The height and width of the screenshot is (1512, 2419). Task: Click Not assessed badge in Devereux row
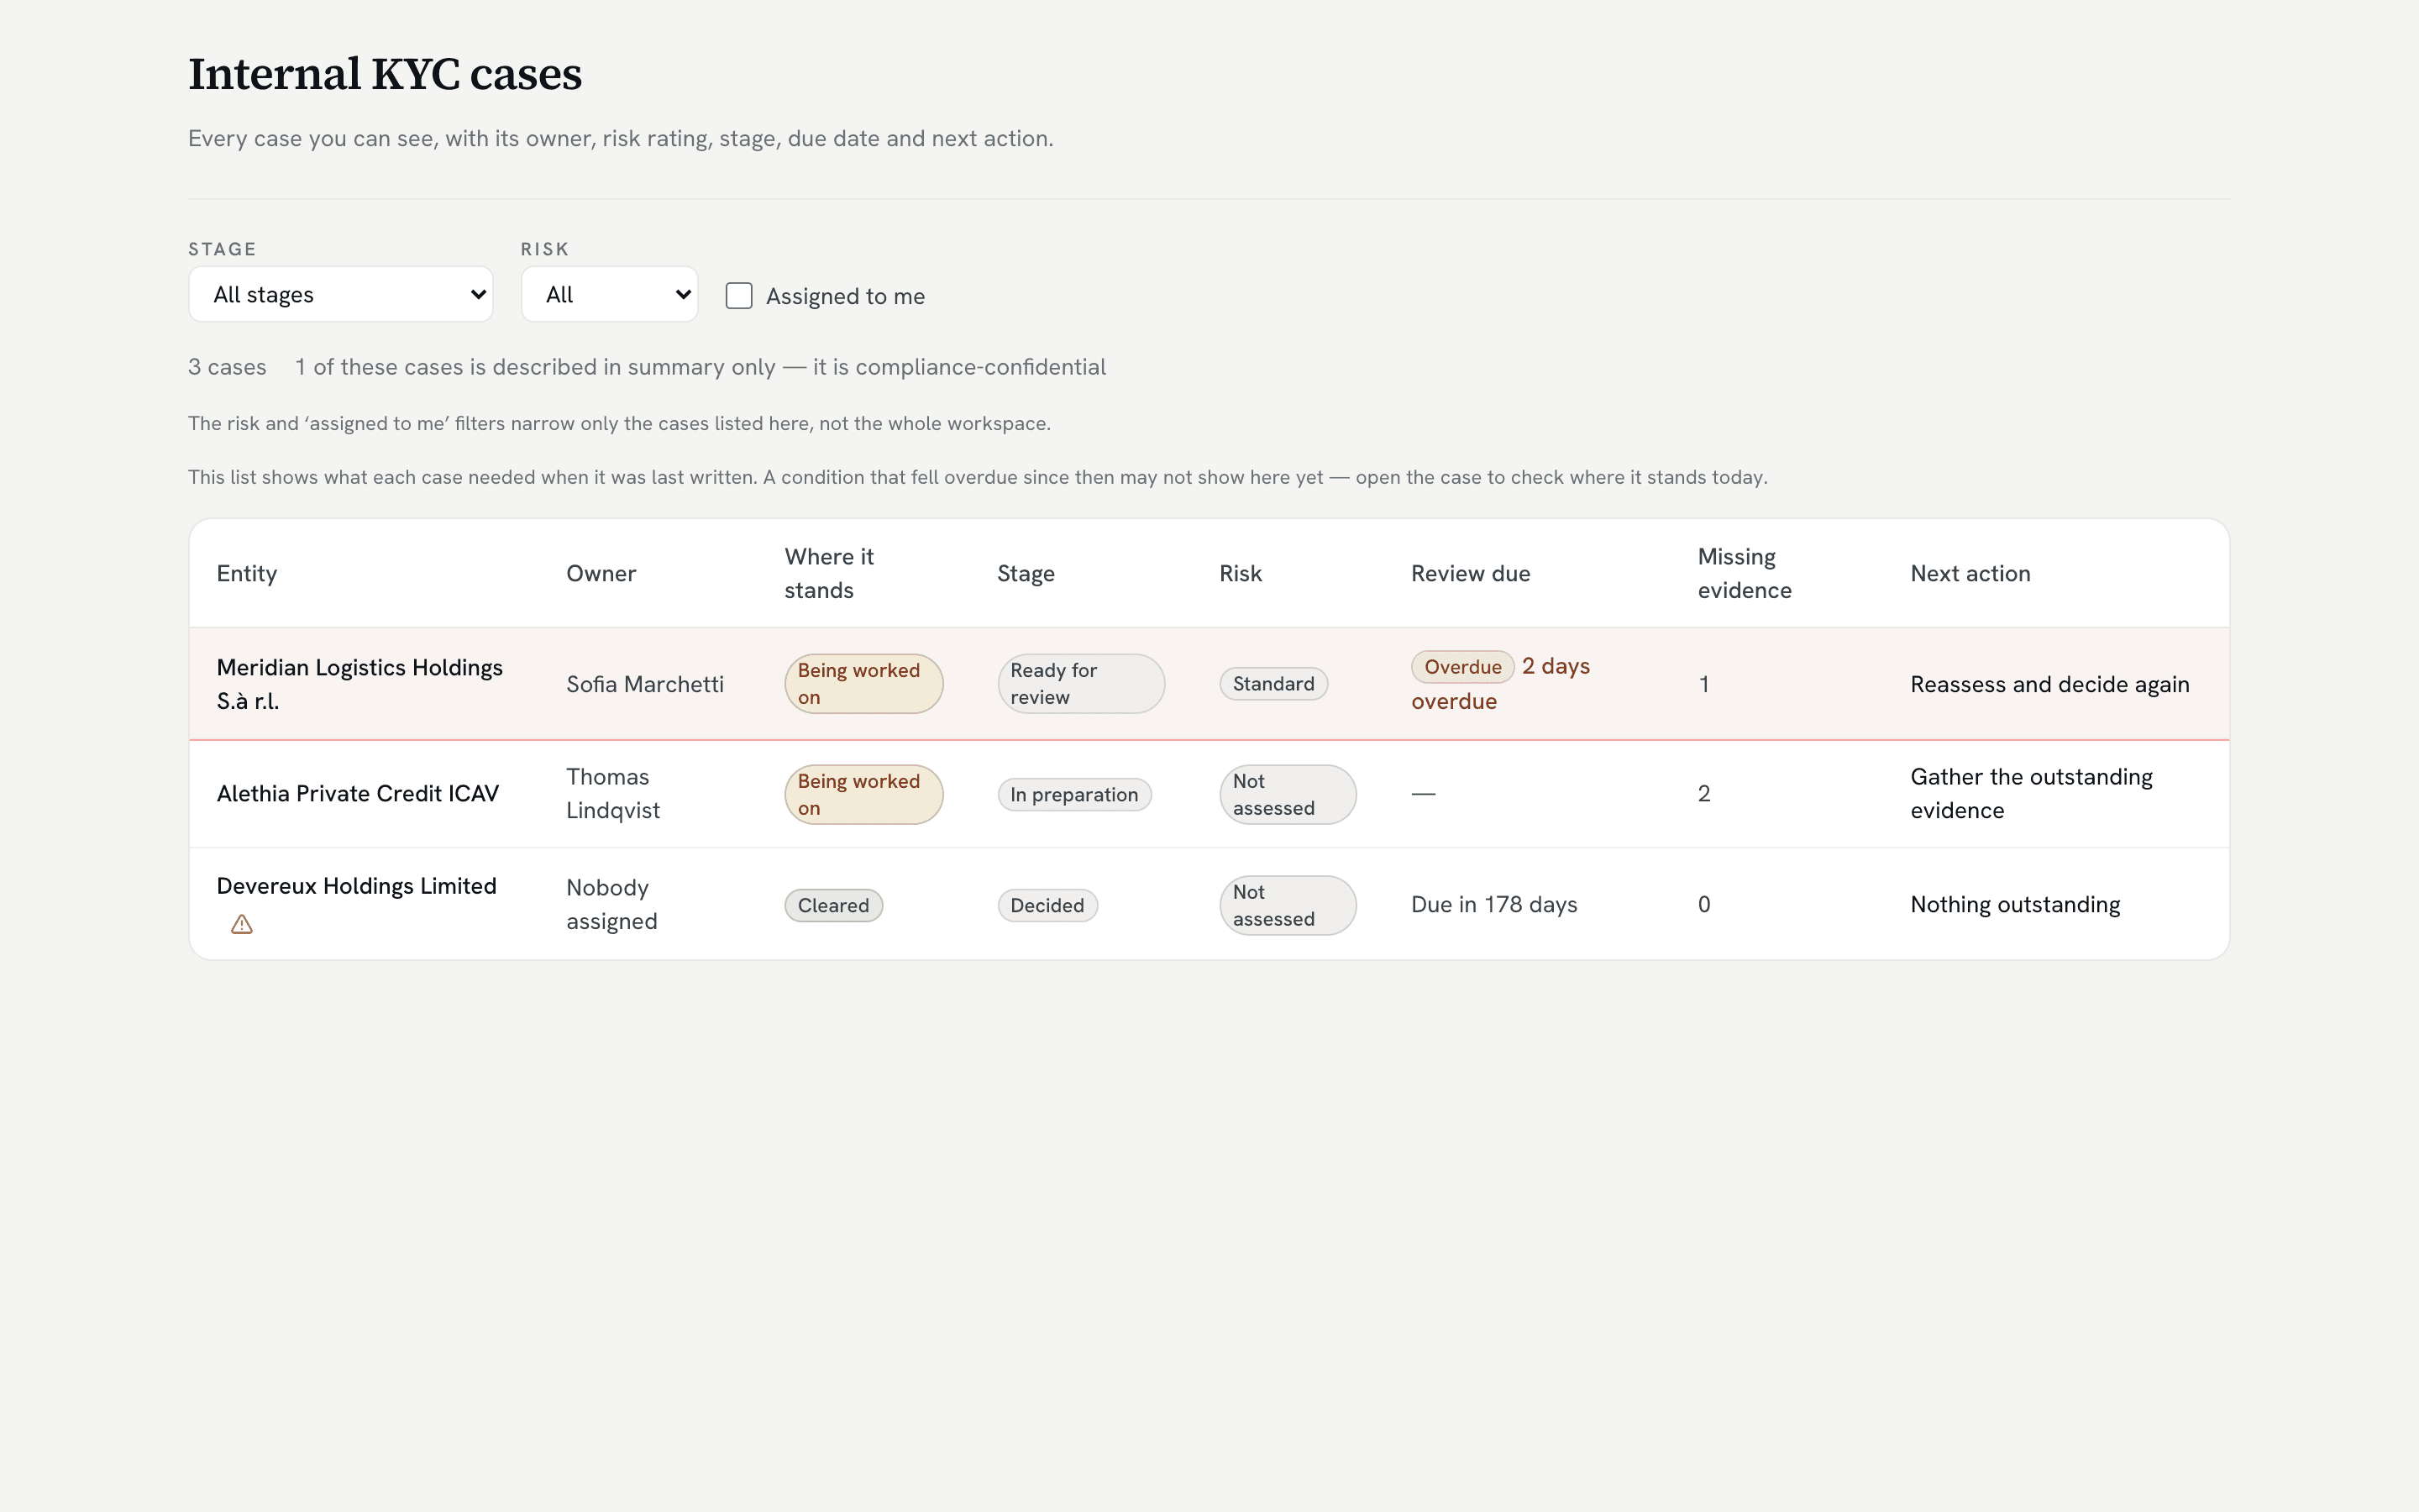click(1288, 906)
